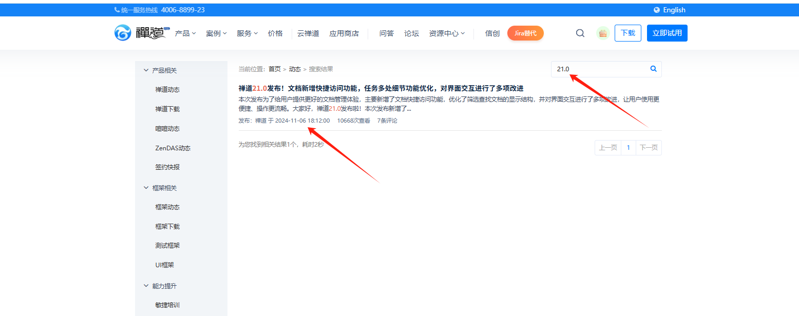Screen dimensions: 799x316
Task: Open the 应用商店 menu item
Action: (344, 32)
